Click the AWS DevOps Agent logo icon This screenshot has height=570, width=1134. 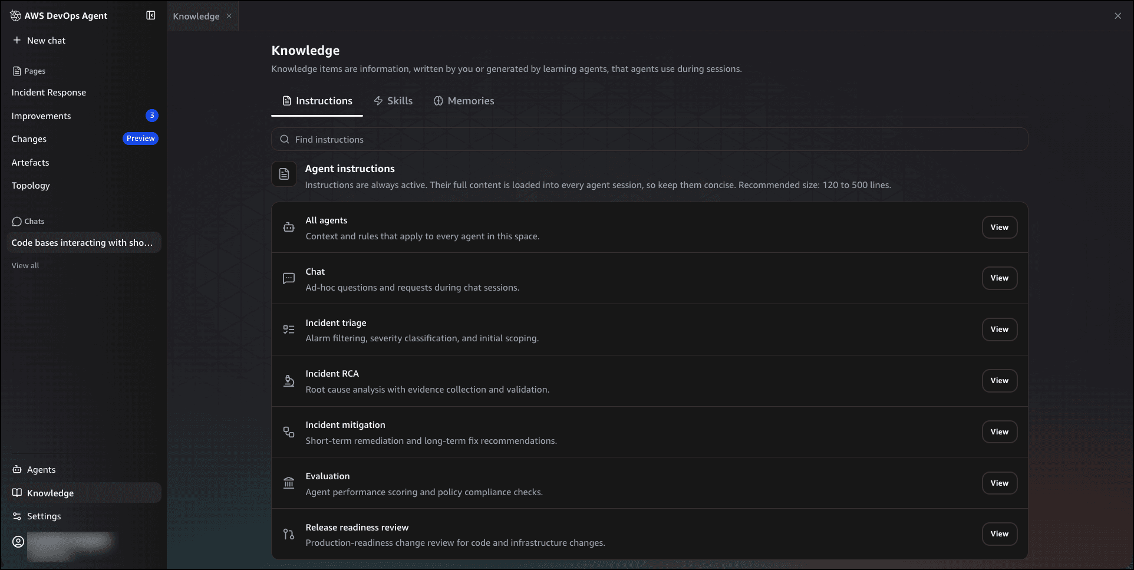coord(16,16)
